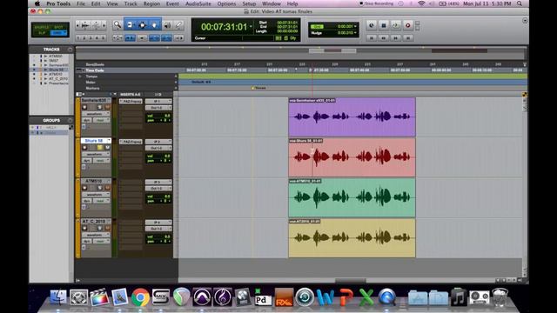Open the Region menu

[x=151, y=3]
